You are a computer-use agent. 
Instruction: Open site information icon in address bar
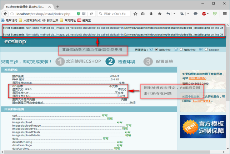(x=12, y=14)
